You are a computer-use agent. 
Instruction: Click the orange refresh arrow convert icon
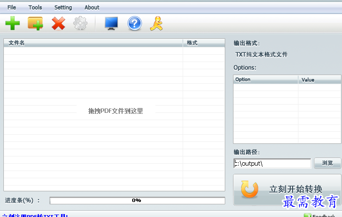point(249,189)
